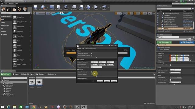This screenshot has height=109, width=195.
Task: Click the Save toolbar icon
Action: coord(35,7)
